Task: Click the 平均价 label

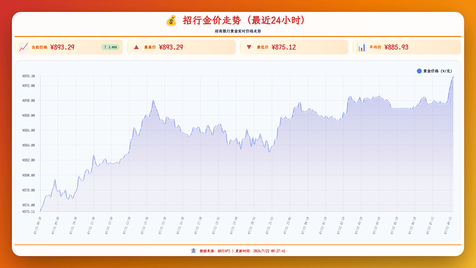Action: pos(375,47)
